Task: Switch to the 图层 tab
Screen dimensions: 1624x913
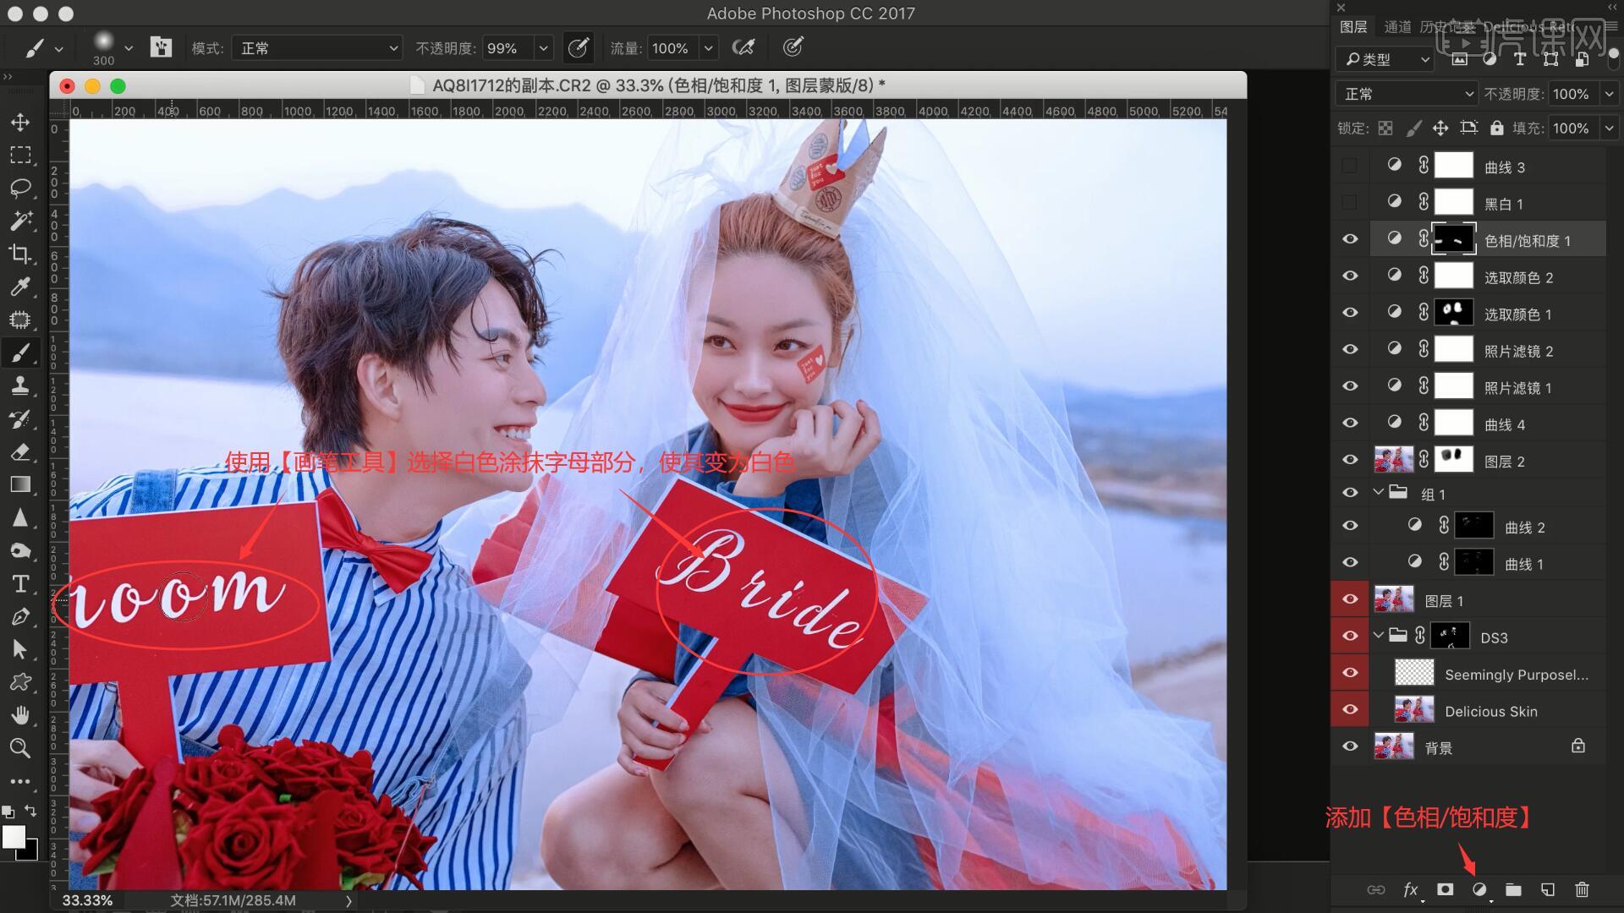Action: point(1353,27)
